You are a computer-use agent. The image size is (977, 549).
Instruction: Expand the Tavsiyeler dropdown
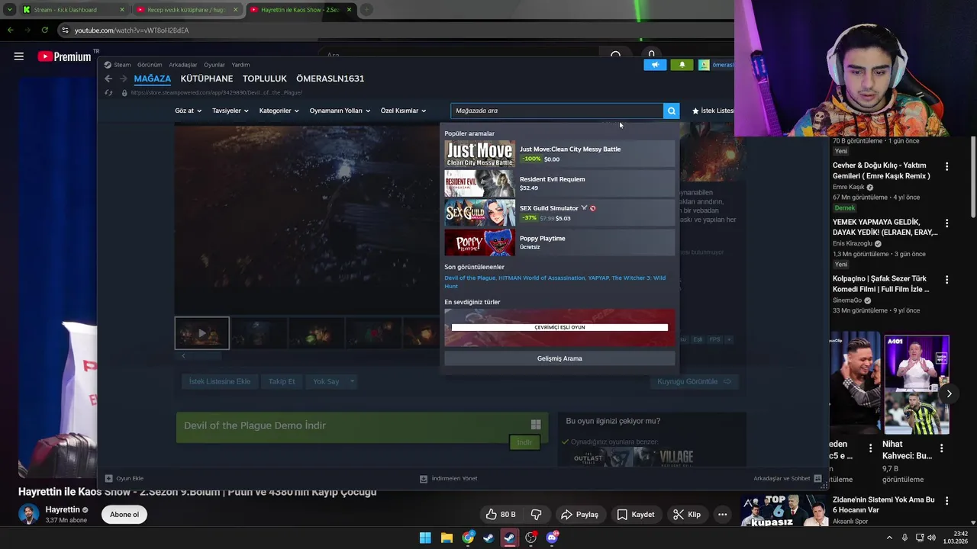point(230,111)
